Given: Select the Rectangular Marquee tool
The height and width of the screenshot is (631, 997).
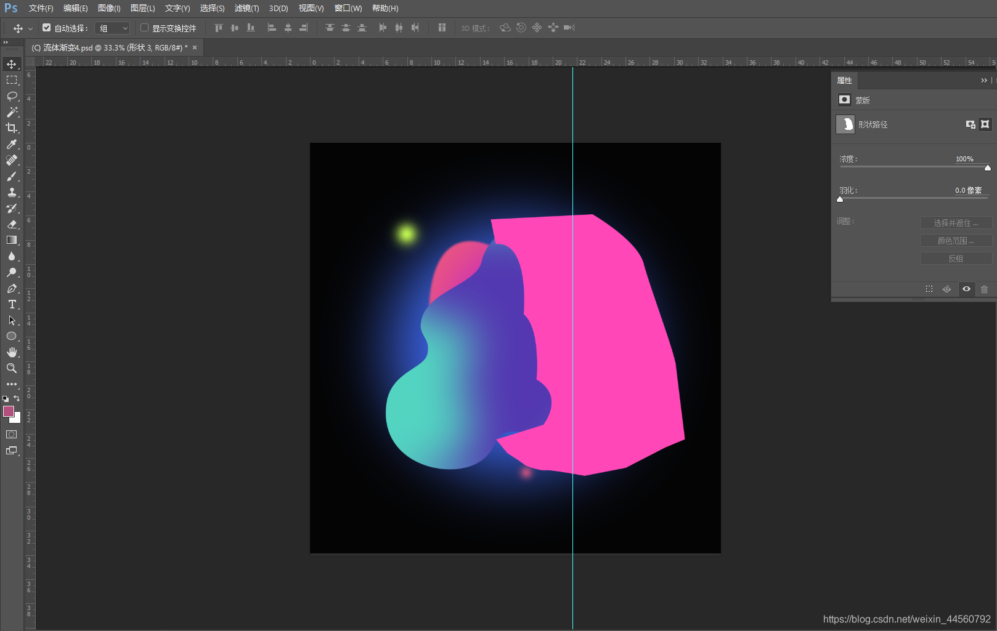Looking at the screenshot, I should tap(12, 80).
